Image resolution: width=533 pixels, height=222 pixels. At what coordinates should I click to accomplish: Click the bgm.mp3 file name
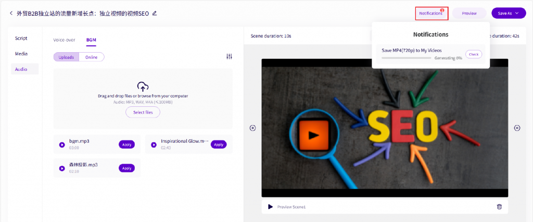79,141
